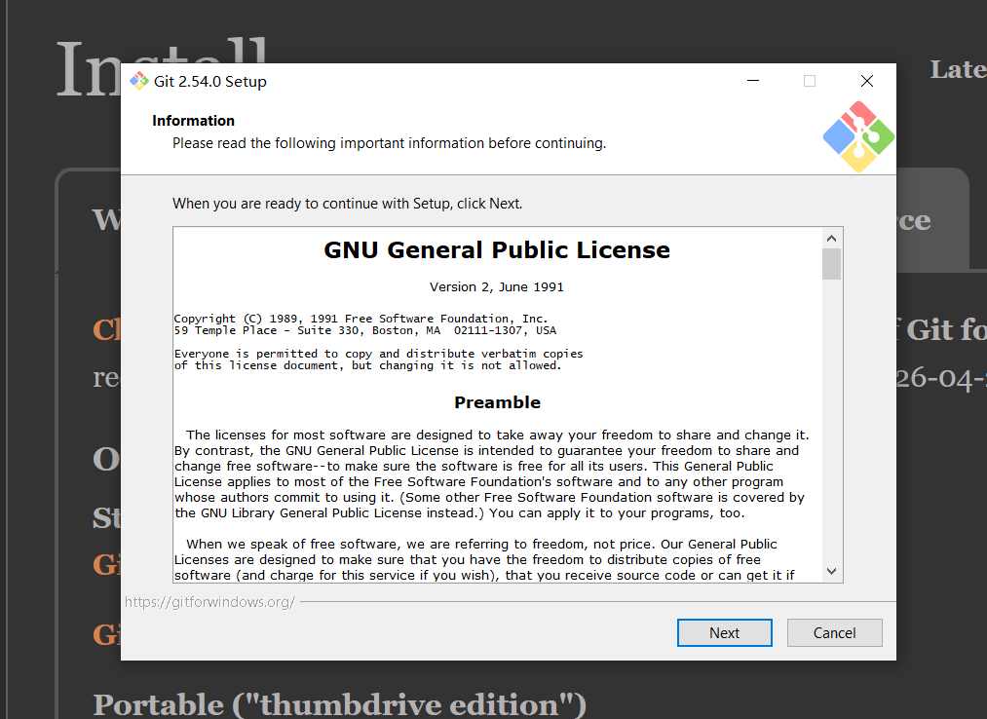Click the 'Everyone is permitted to copy' line
987x719 pixels.
pyautogui.click(x=378, y=354)
